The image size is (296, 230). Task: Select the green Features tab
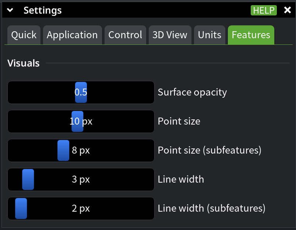coord(251,35)
